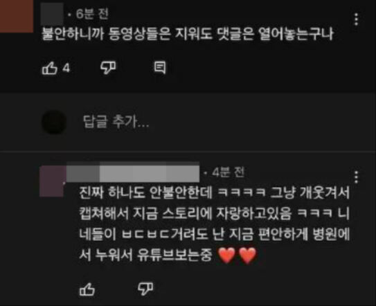
Task: Open the three-dot menu of the 4분 전 reply
Action: coord(356,177)
